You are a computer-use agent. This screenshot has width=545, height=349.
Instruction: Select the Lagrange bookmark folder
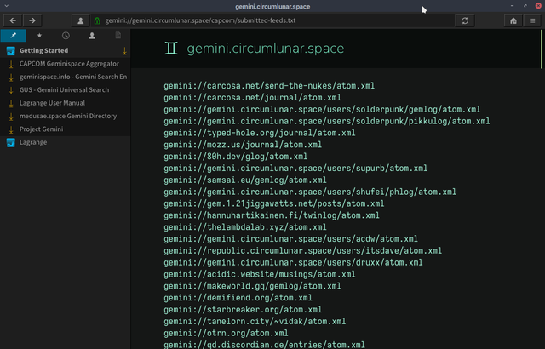[x=66, y=142]
